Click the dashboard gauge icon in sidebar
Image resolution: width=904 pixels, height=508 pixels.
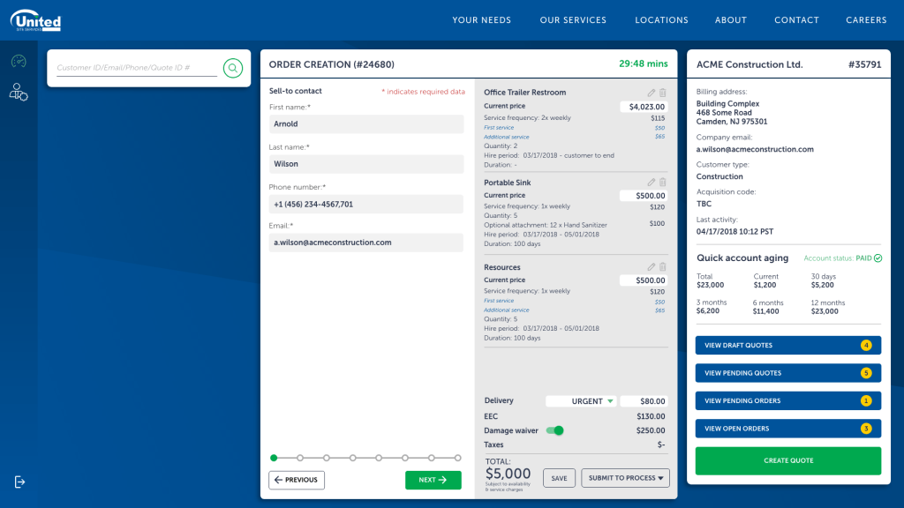19,62
